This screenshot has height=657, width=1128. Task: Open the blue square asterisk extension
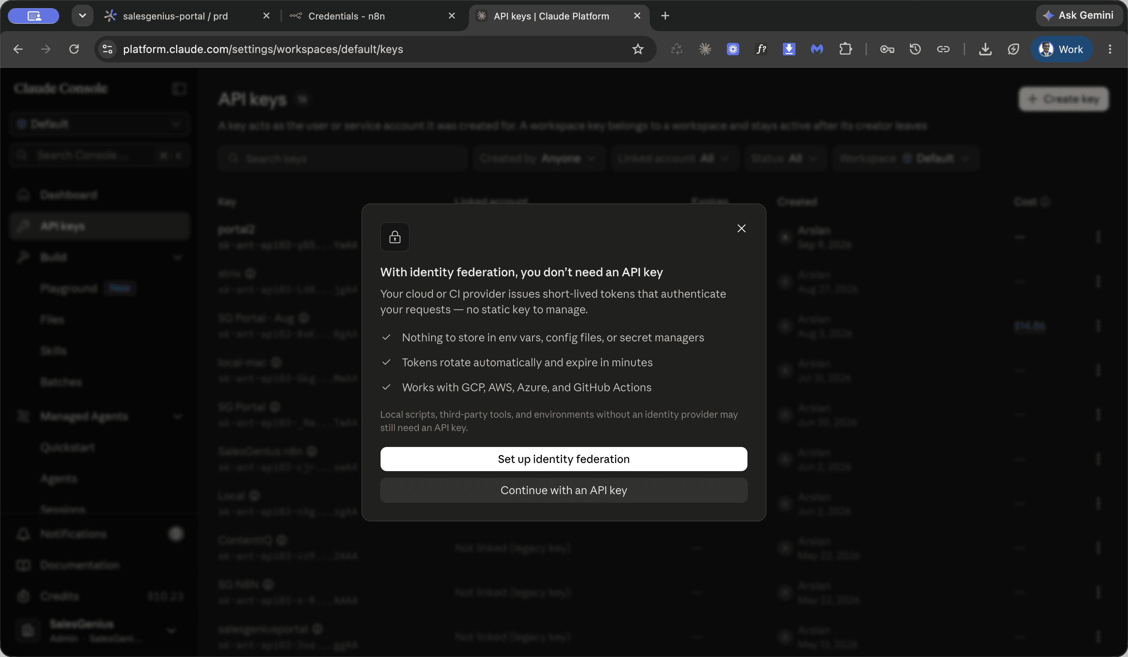pos(733,49)
